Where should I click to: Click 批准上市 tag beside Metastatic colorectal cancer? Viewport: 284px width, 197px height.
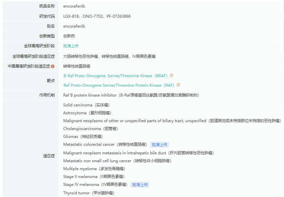tap(159, 145)
